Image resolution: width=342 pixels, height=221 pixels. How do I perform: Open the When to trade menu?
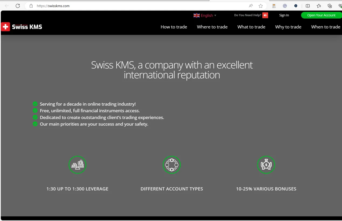(x=326, y=27)
